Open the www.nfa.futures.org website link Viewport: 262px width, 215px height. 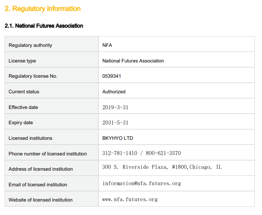130,199
